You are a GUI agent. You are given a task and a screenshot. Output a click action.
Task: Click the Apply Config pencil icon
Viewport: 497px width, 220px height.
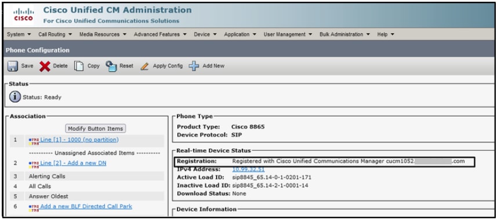coord(144,66)
